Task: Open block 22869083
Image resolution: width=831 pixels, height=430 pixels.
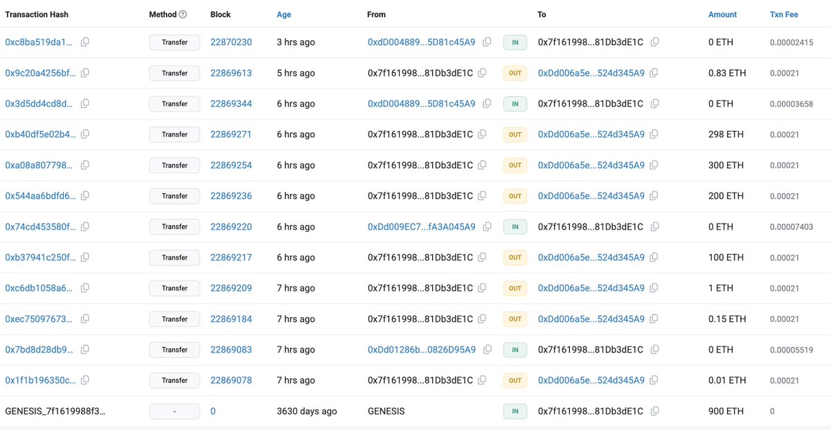Action: click(x=231, y=350)
